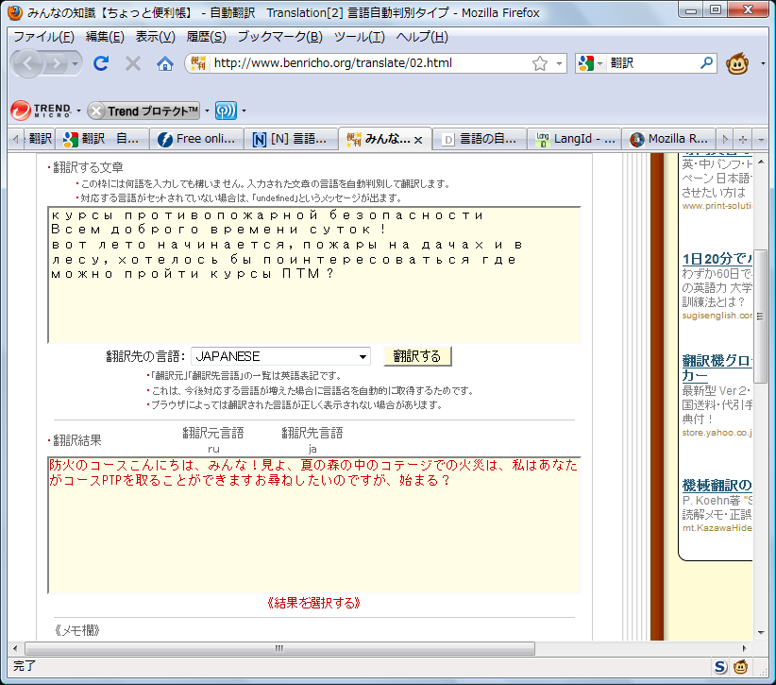Open the ファイル(F) menu

[x=43, y=37]
